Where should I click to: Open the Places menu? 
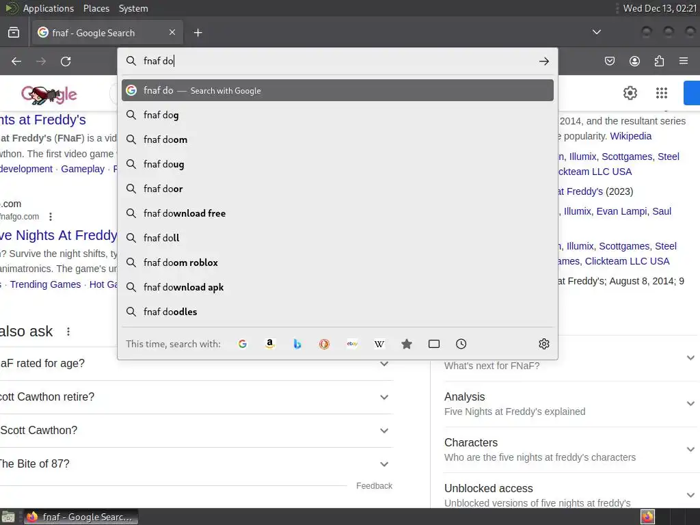point(96,8)
